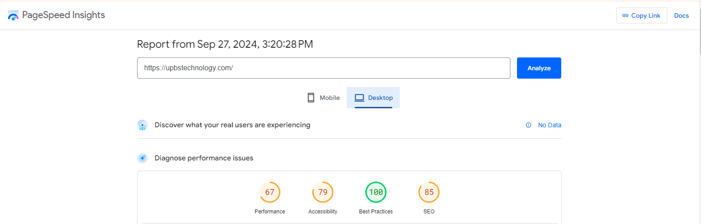Click the Best Practices label
Image resolution: width=701 pixels, height=224 pixels.
coord(376,212)
